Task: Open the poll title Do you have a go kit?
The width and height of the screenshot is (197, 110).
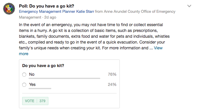Action: tap(47, 6)
